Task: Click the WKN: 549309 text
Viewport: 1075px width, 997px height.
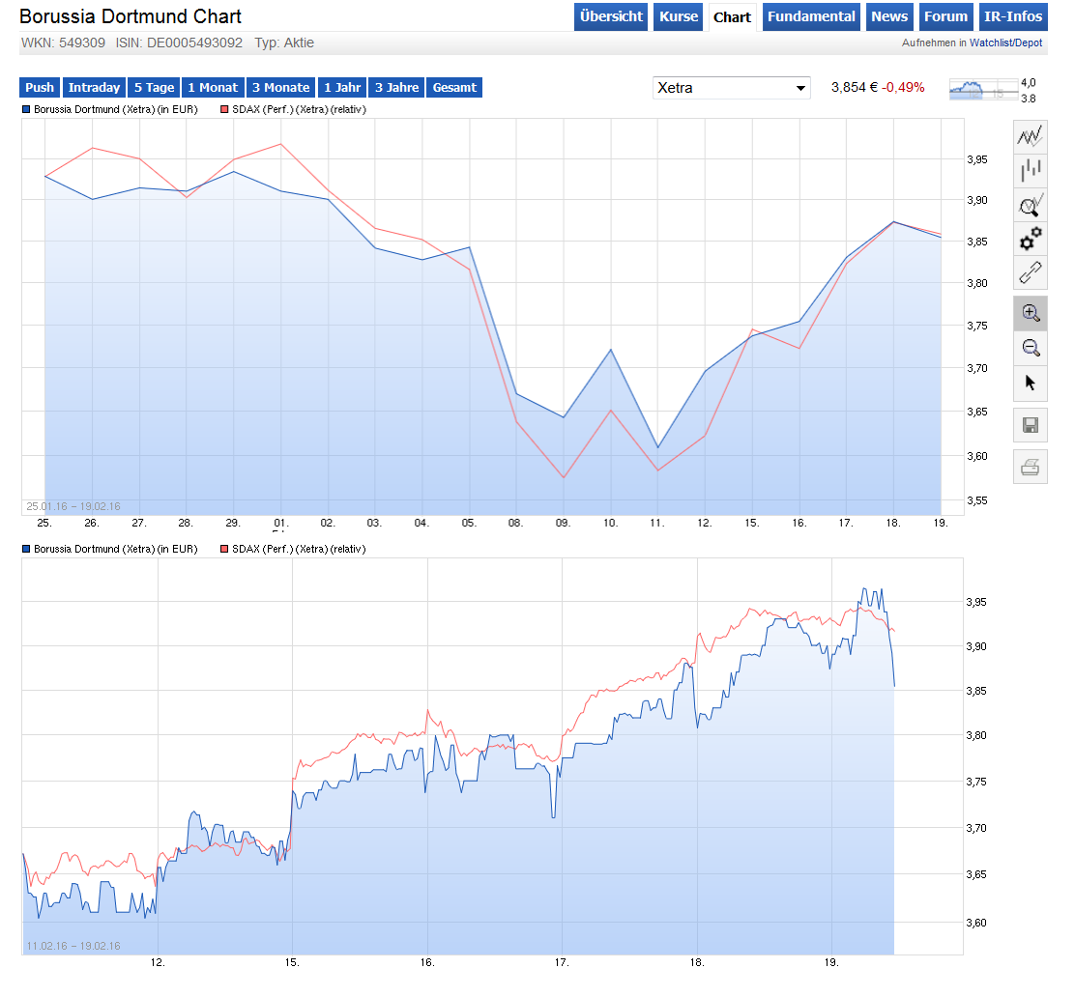Action: coord(63,43)
